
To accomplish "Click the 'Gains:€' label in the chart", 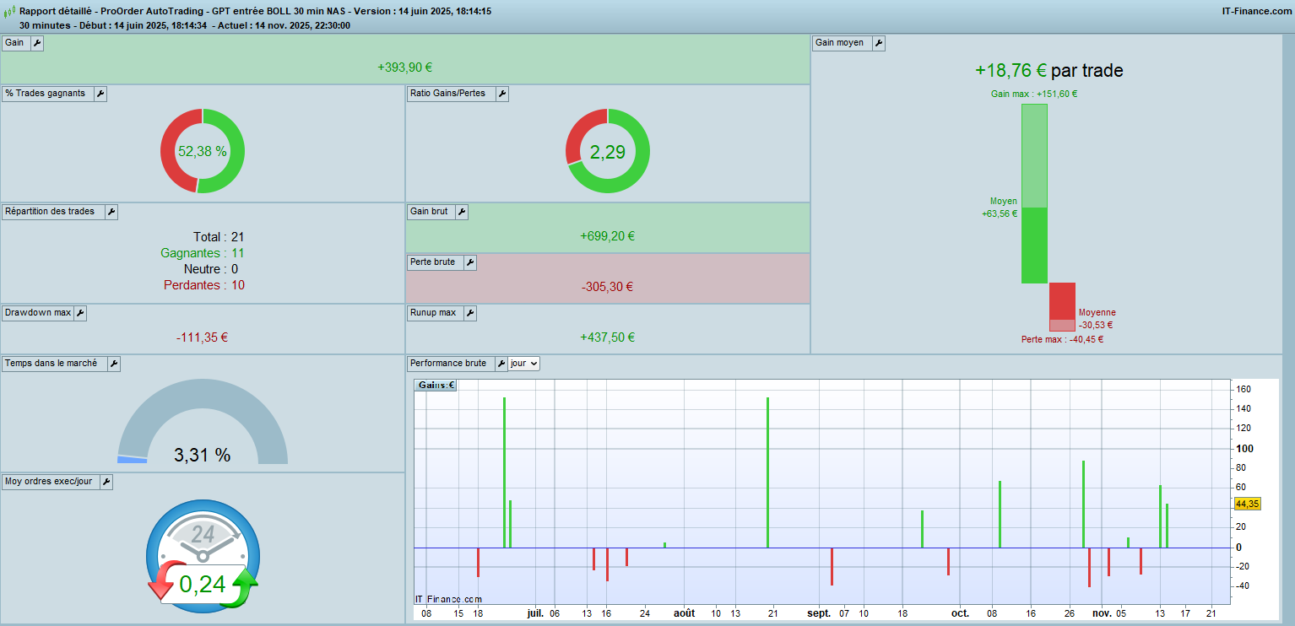I will pyautogui.click(x=436, y=386).
